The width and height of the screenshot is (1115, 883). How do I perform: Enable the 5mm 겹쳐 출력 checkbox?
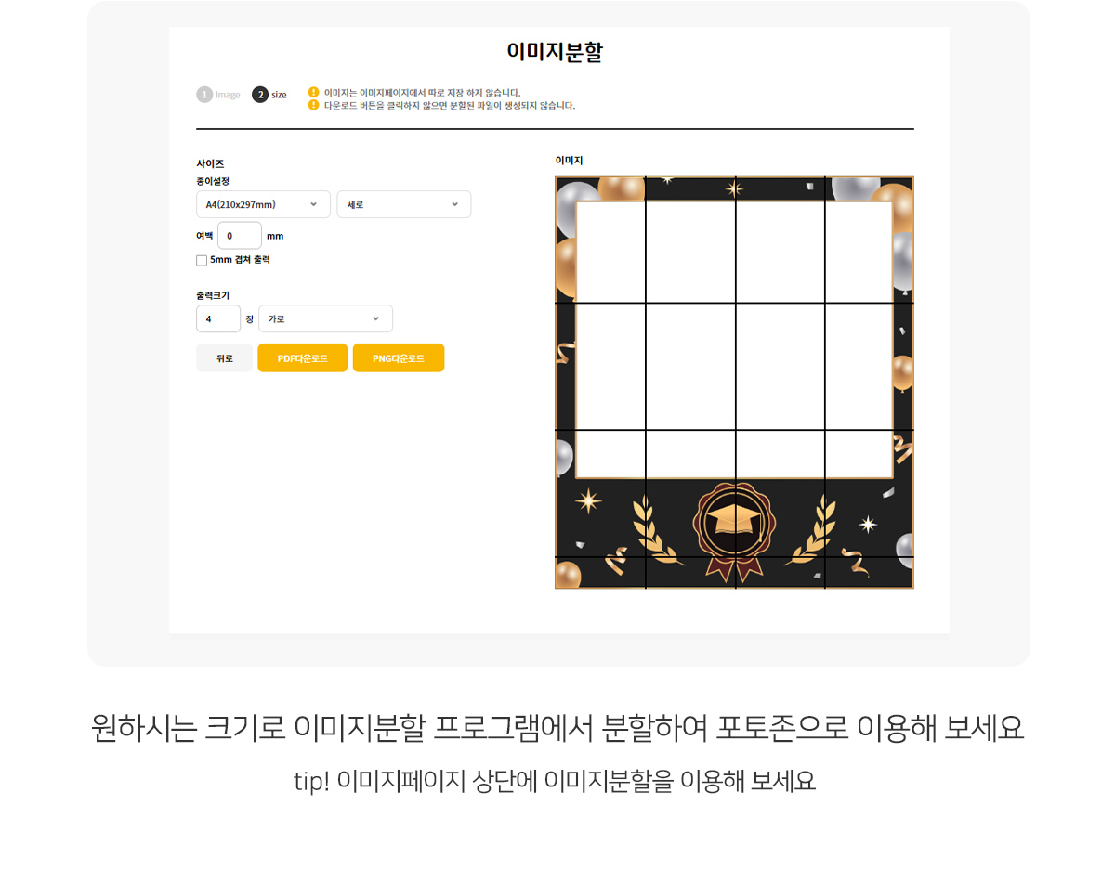[202, 261]
